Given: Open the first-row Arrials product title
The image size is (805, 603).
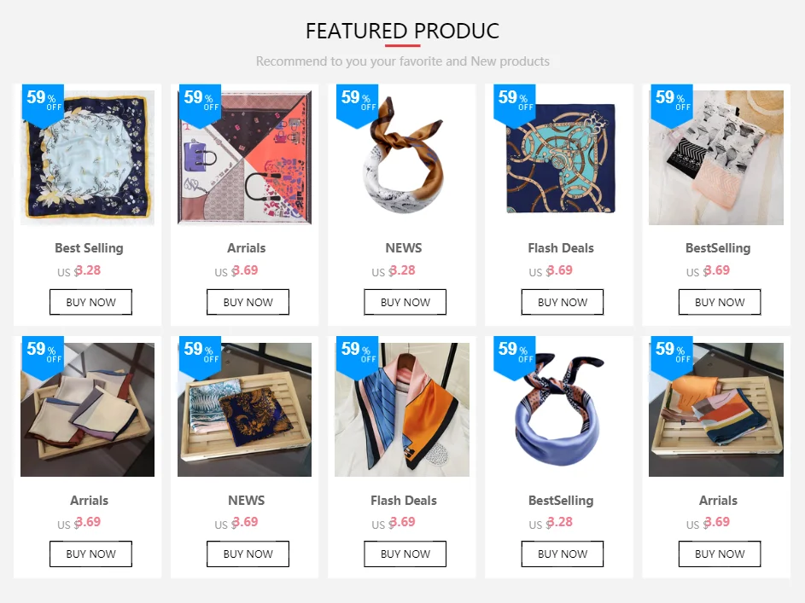Looking at the screenshot, I should pyautogui.click(x=247, y=248).
